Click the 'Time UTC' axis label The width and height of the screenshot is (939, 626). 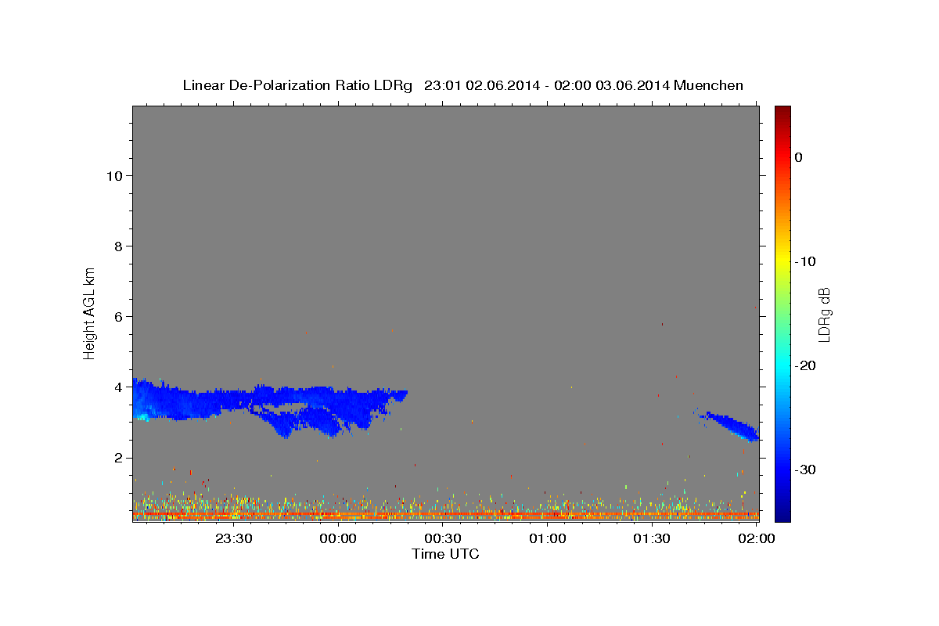[445, 554]
